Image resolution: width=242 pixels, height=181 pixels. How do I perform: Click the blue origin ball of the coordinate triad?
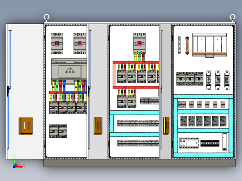(x=14, y=167)
